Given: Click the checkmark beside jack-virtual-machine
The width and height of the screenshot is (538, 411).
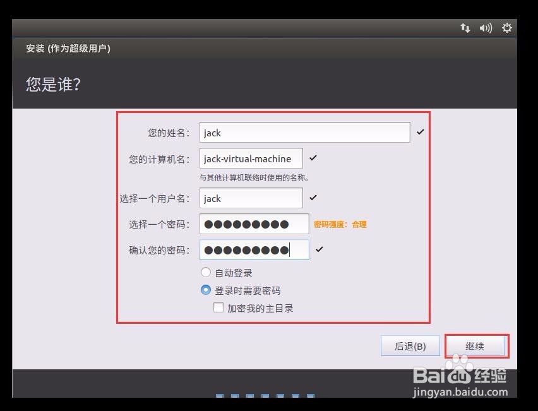Looking at the screenshot, I should click(x=313, y=158).
